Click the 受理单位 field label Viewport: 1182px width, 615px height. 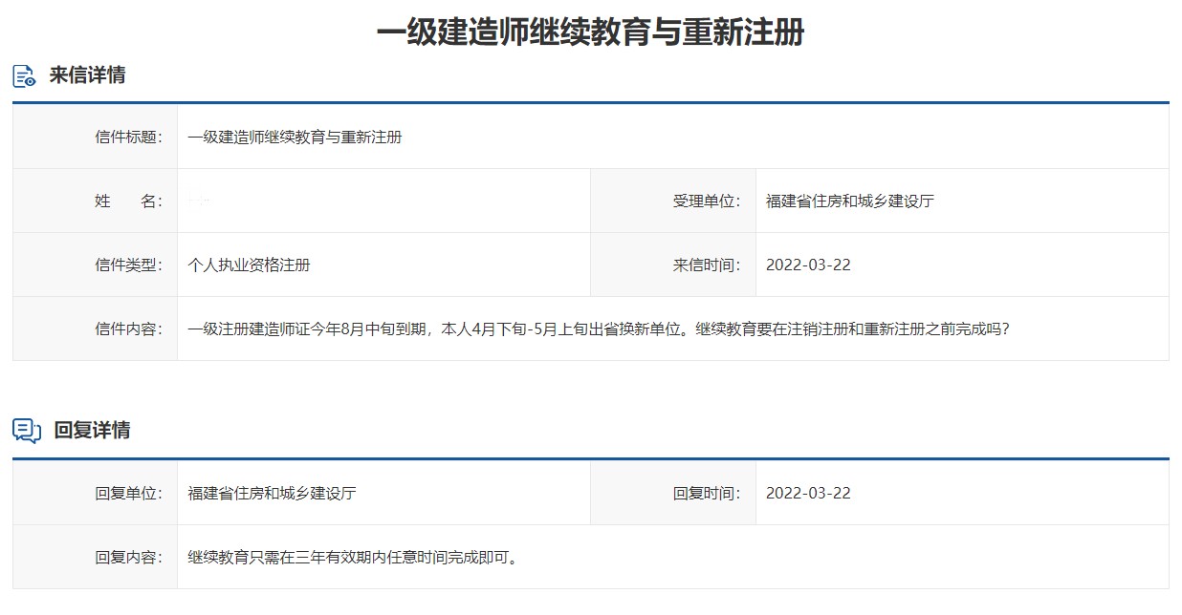707,201
